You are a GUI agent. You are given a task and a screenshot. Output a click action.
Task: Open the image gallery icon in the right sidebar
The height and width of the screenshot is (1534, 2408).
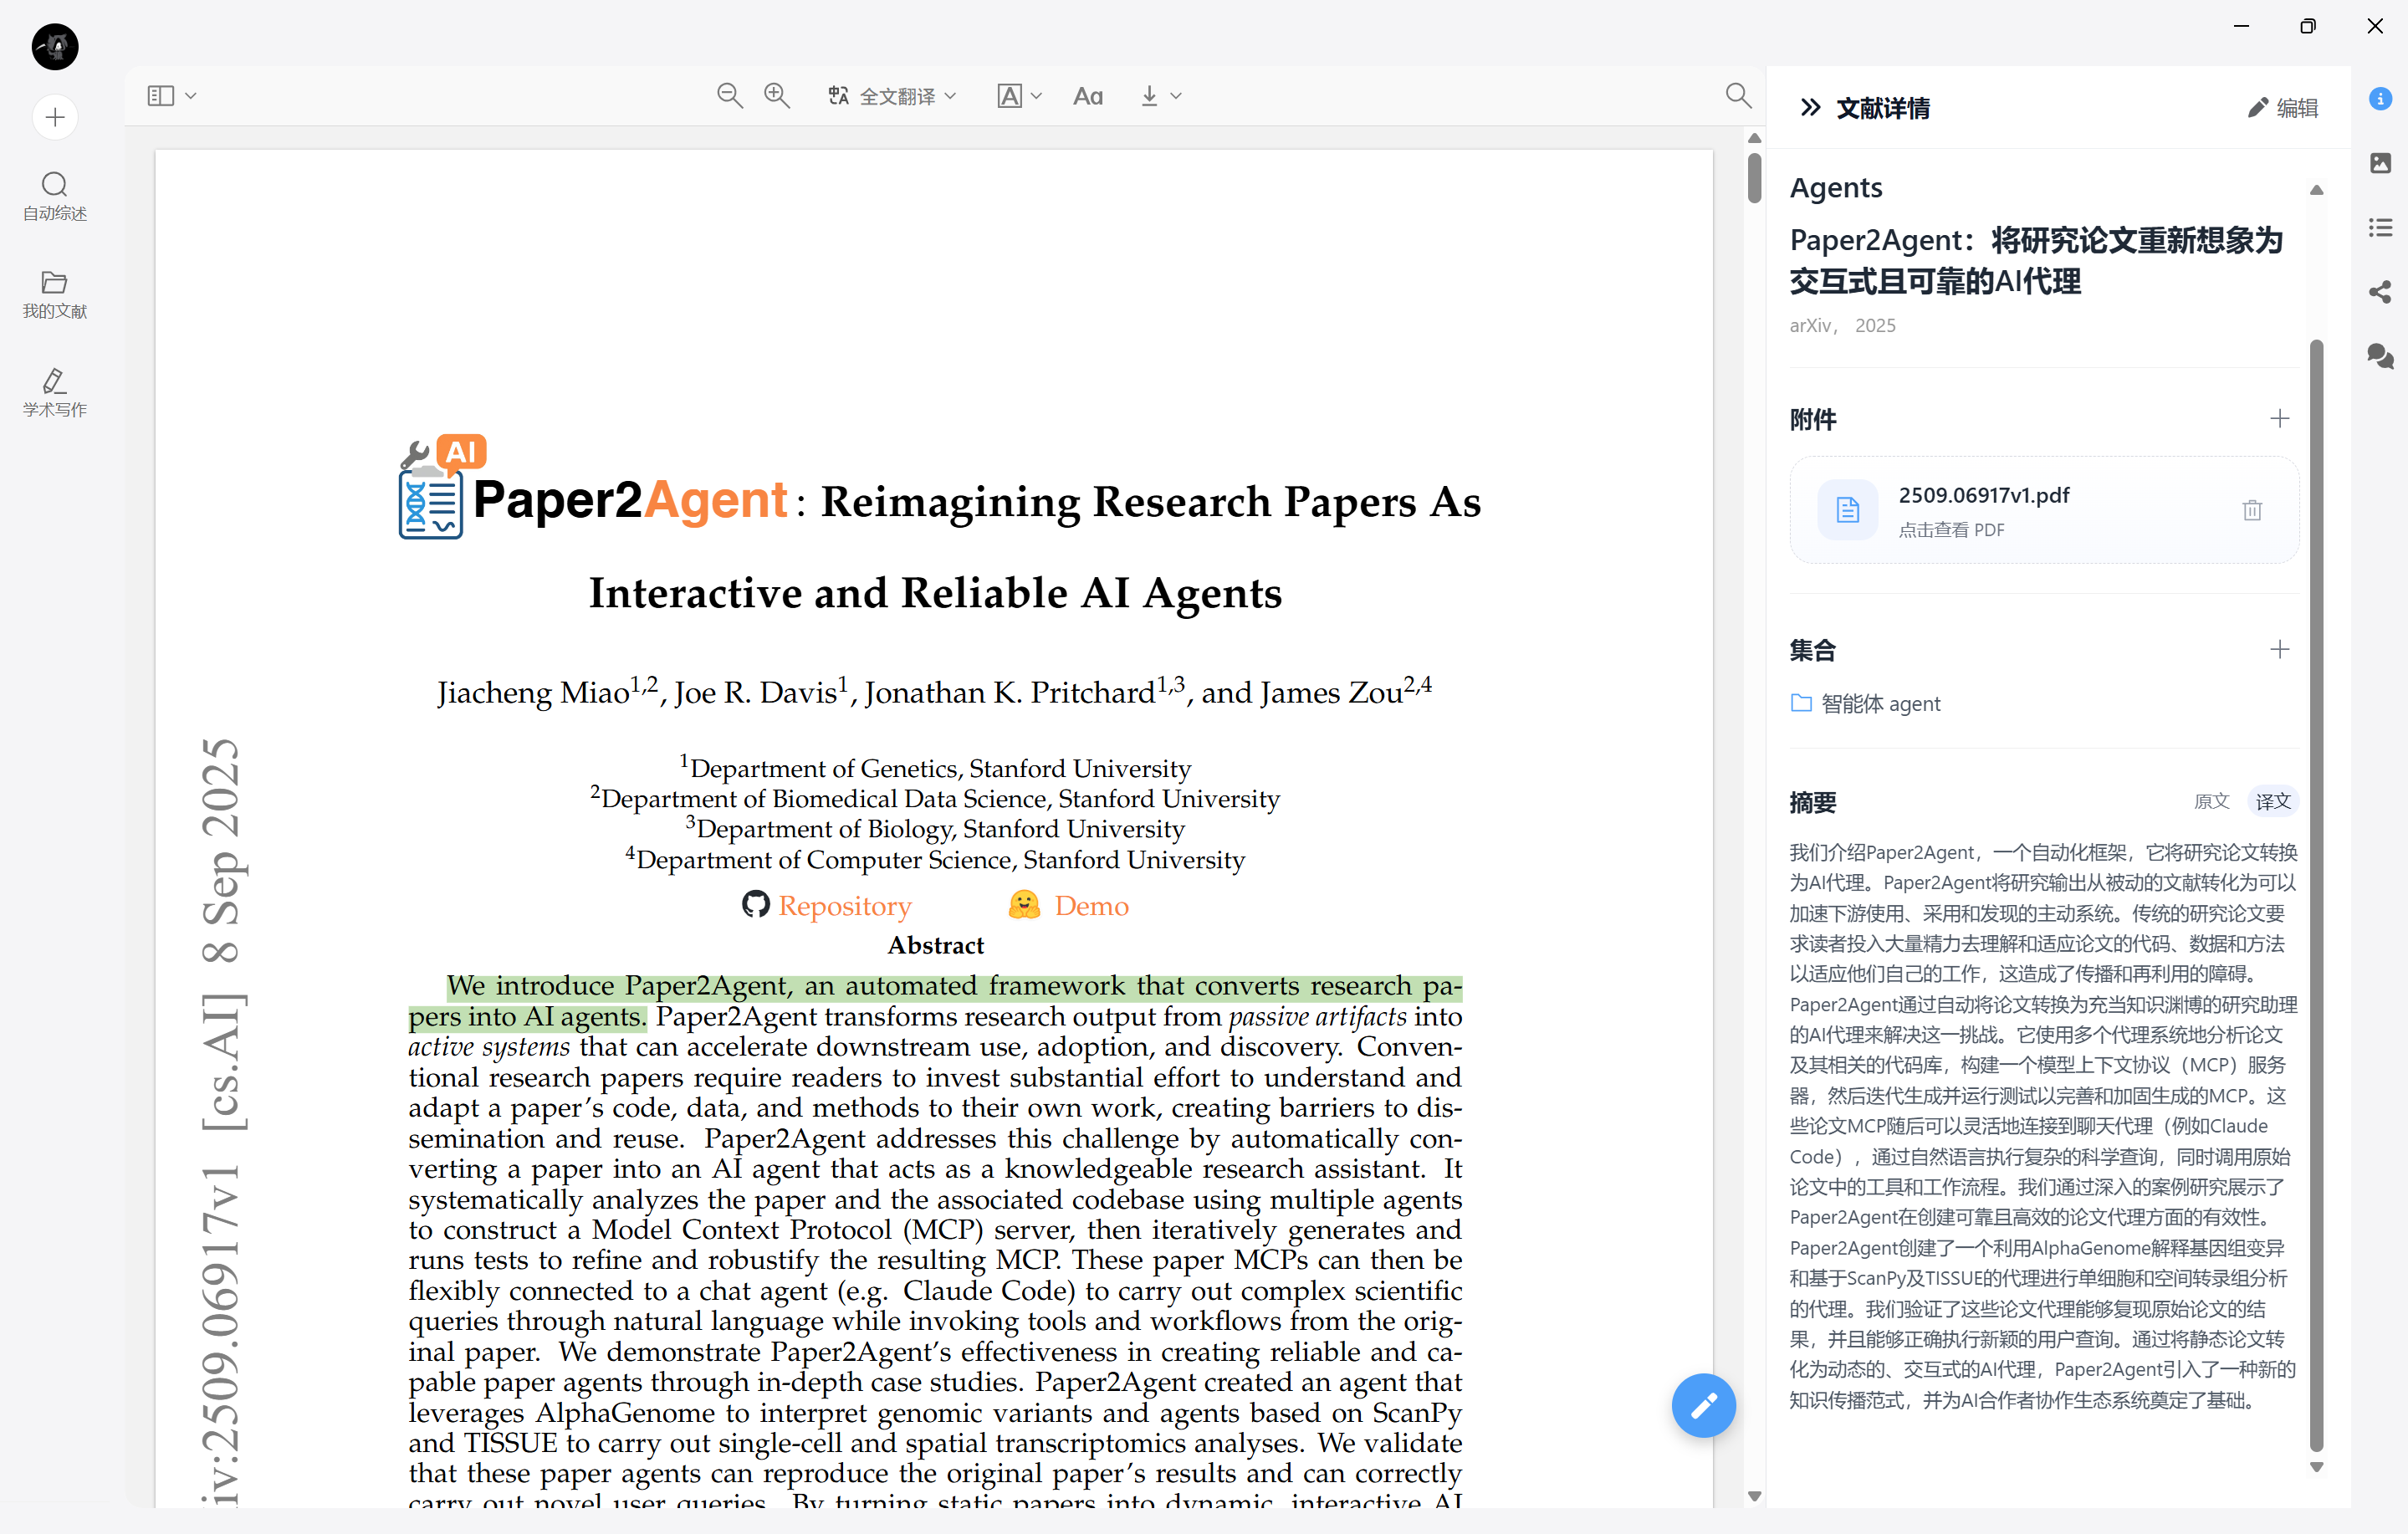tap(2380, 163)
